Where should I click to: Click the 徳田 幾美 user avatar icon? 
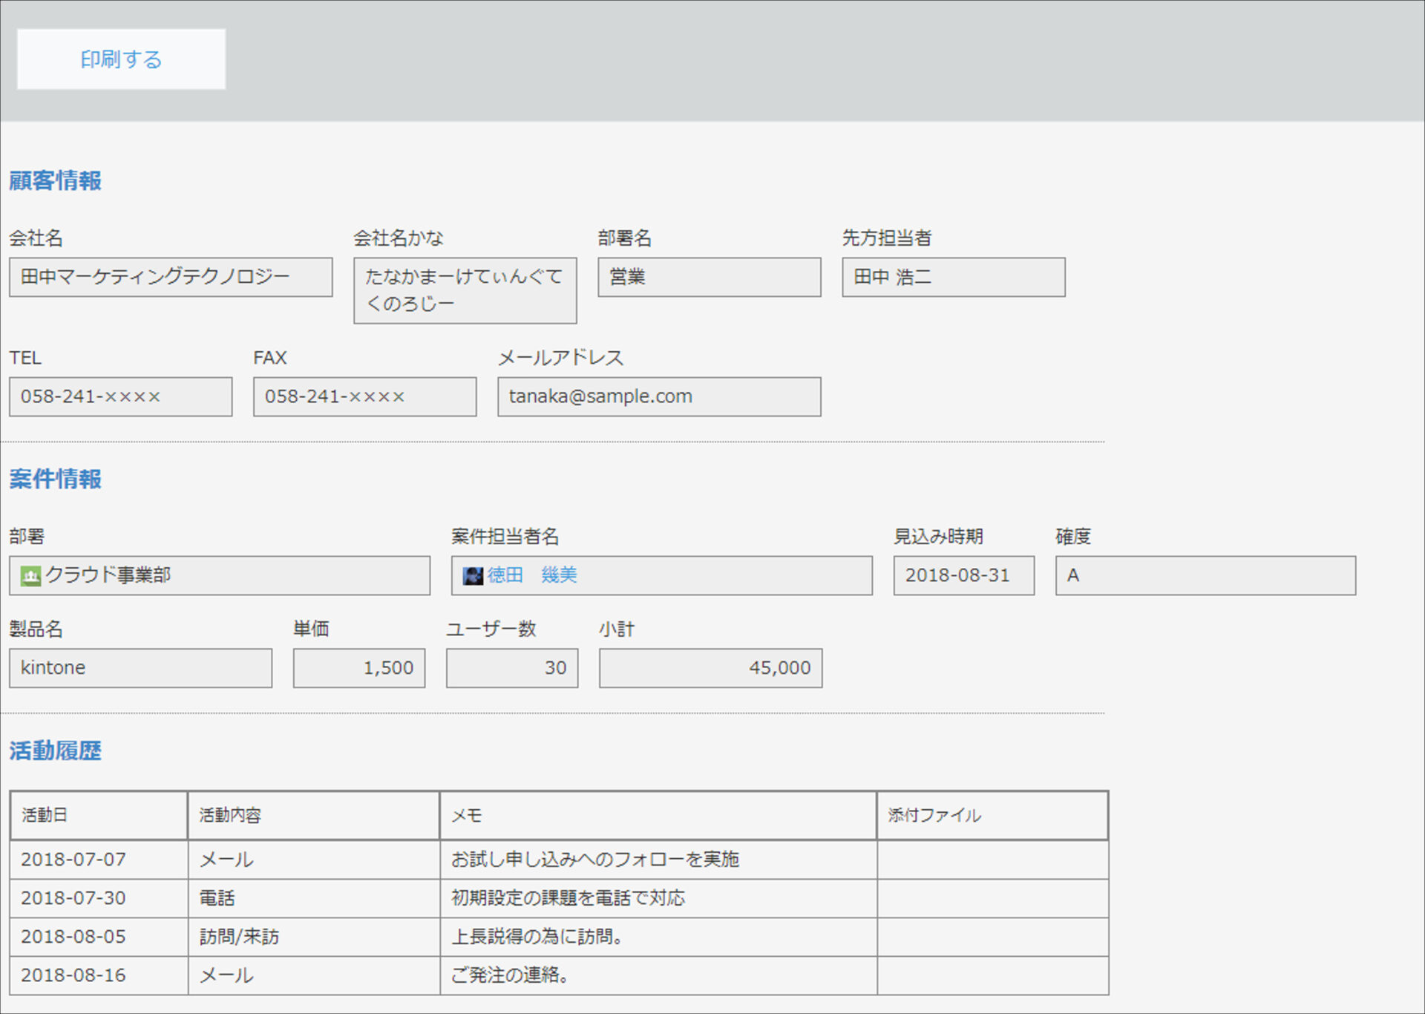(473, 576)
